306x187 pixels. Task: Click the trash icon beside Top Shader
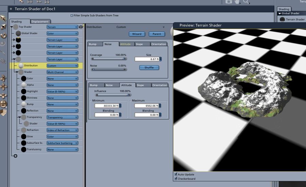pyautogui.click(x=81, y=27)
